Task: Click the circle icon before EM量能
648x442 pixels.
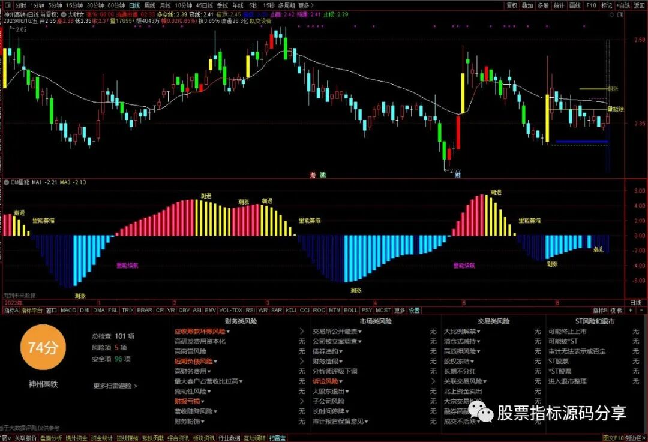Action: (6, 182)
